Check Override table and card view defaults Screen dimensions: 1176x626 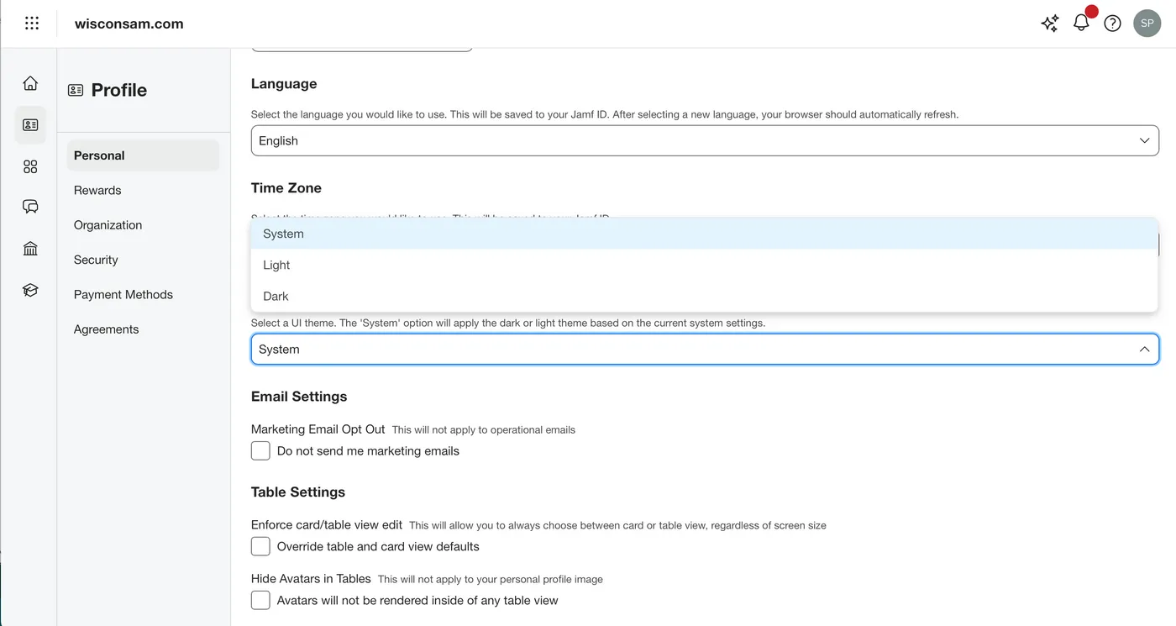[260, 546]
